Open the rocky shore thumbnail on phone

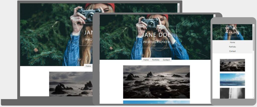point(232,65)
